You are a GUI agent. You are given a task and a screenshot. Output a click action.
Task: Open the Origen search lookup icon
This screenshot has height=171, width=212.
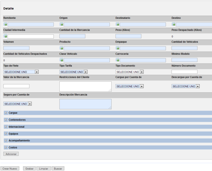61,25
